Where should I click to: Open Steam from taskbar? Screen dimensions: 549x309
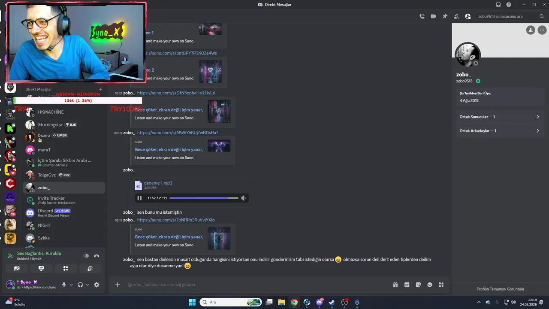(x=332, y=302)
